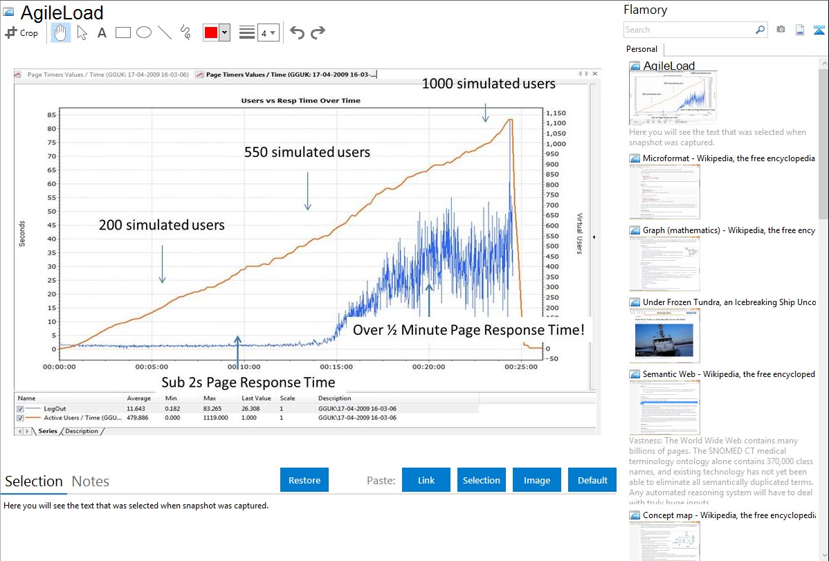Viewport: 829px width, 561px height.
Task: Click the icon beside Under Frozen Tundra title
Action: (x=635, y=302)
